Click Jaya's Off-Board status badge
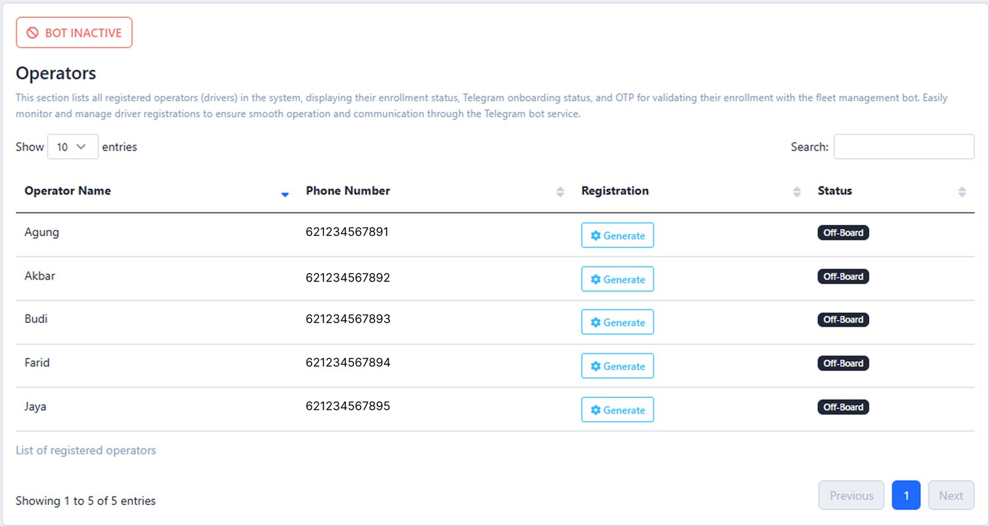This screenshot has width=989, height=526. point(843,407)
